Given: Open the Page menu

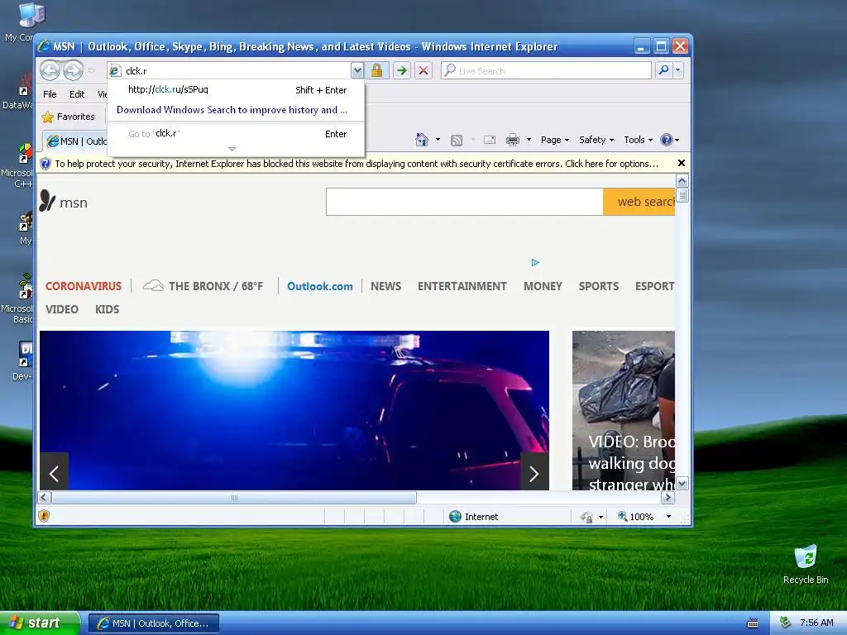Looking at the screenshot, I should [555, 140].
